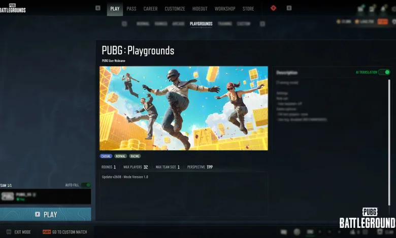Switch to the CUSTOMIZE tab

[175, 9]
